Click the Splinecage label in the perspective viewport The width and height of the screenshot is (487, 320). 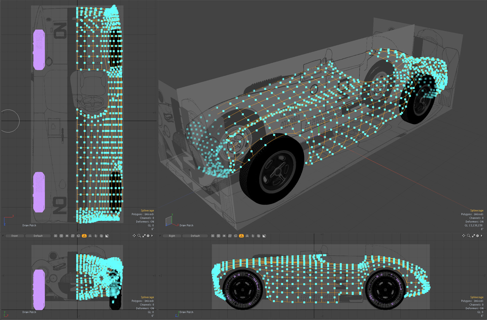point(477,211)
